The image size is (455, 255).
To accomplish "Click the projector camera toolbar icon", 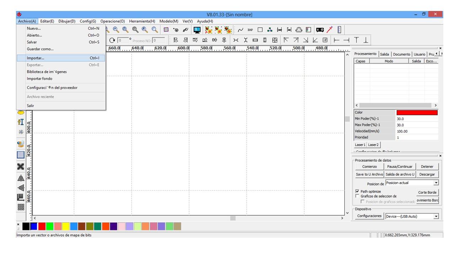I will 320,30.
